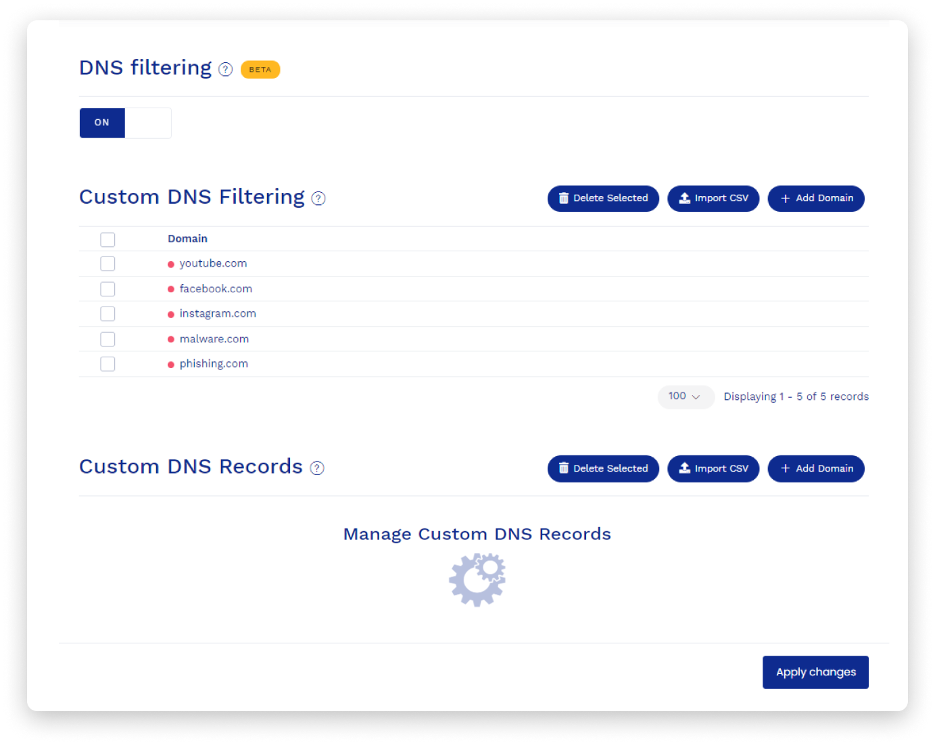Click the BETA badge next to DNS filtering
Viewport: 935px width, 745px height.
point(260,69)
